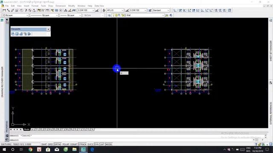Open the Modify menu
The width and height of the screenshot is (273, 153).
[x=72, y=6]
